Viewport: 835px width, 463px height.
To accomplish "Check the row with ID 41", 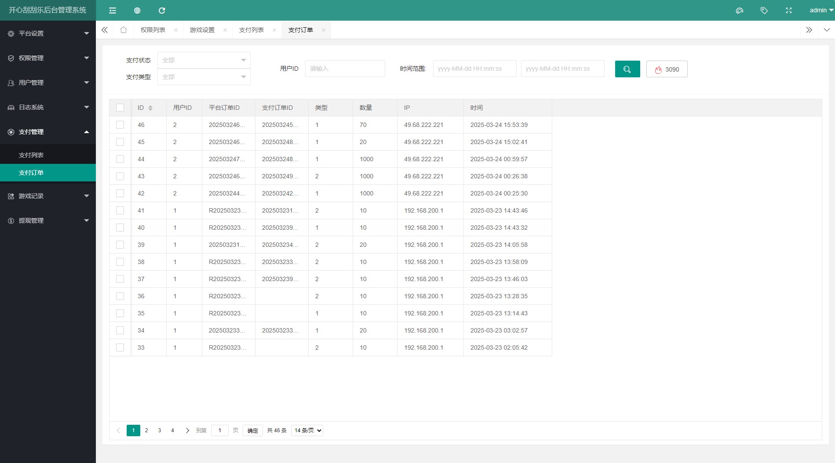I will 120,210.
